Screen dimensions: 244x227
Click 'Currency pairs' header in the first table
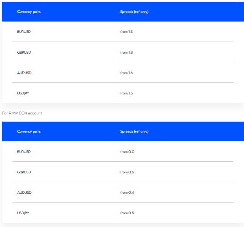point(29,12)
